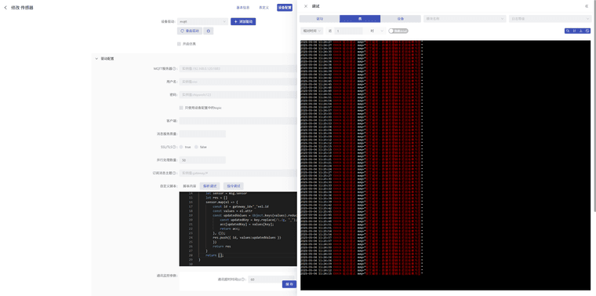Enable the 开启仿真 checkbox
596x296 pixels.
click(x=179, y=44)
